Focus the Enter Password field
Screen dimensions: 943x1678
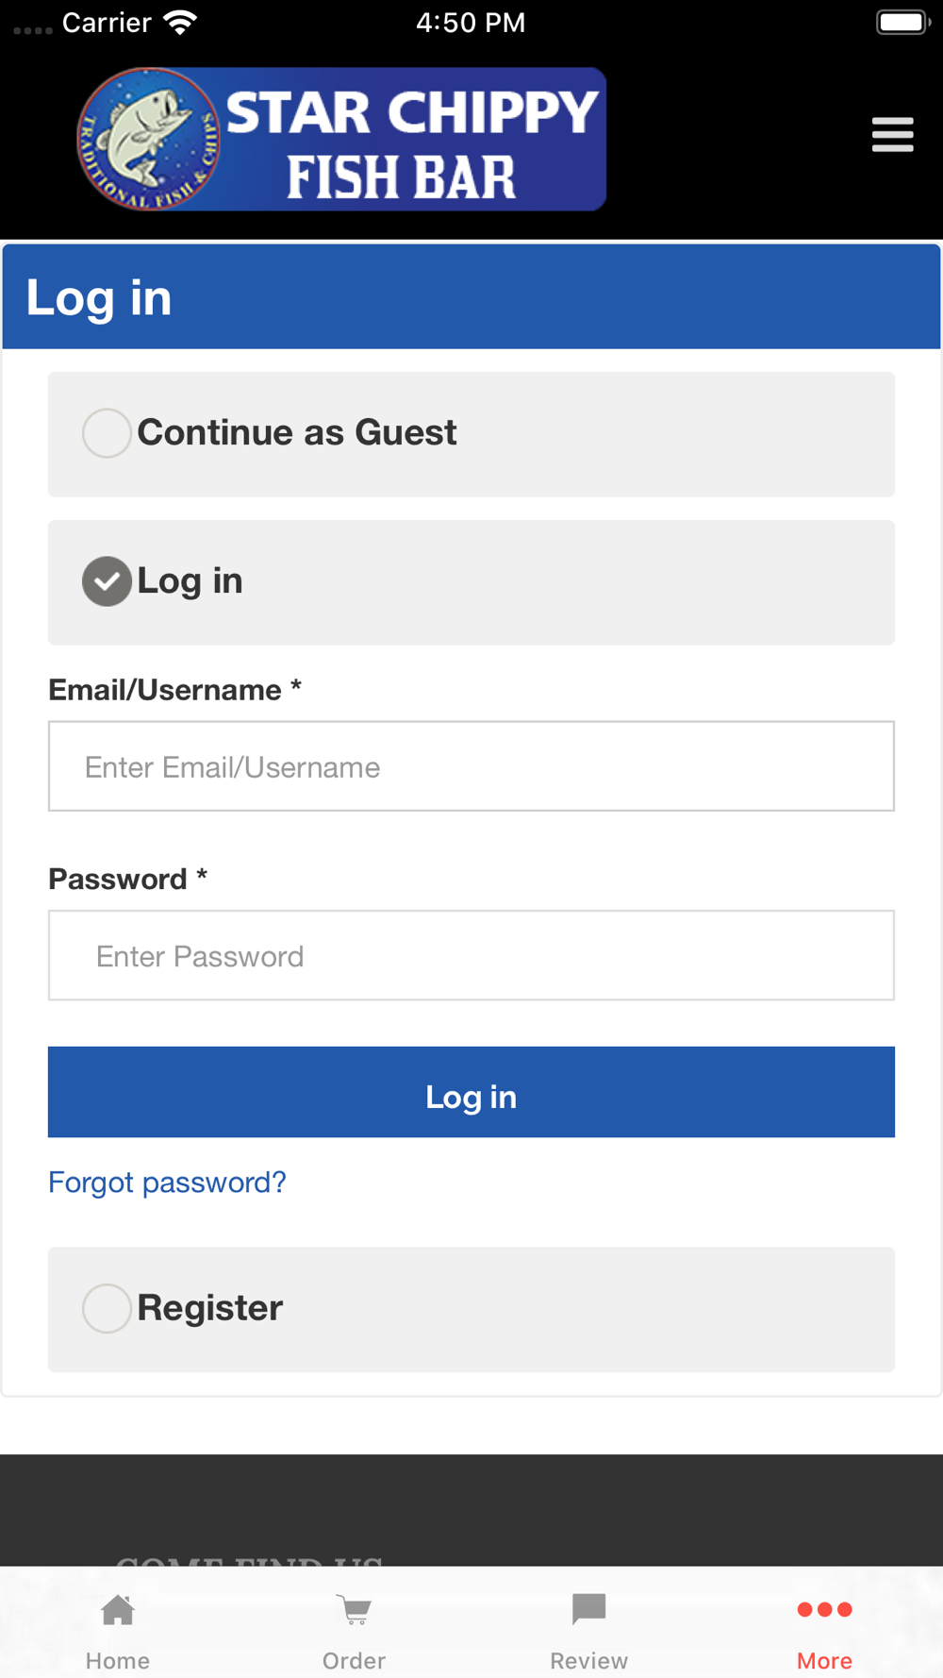tap(471, 955)
